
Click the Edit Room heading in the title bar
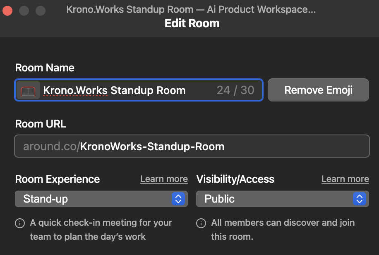192,23
